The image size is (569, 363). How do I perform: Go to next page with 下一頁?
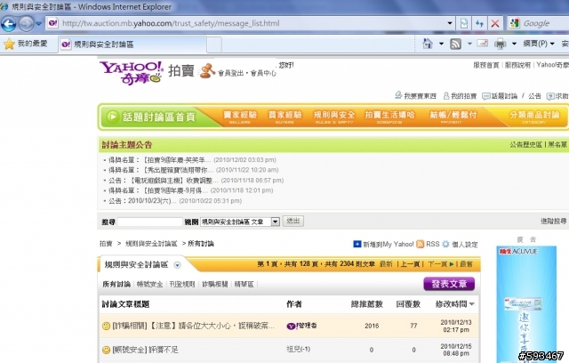pyautogui.click(x=441, y=264)
